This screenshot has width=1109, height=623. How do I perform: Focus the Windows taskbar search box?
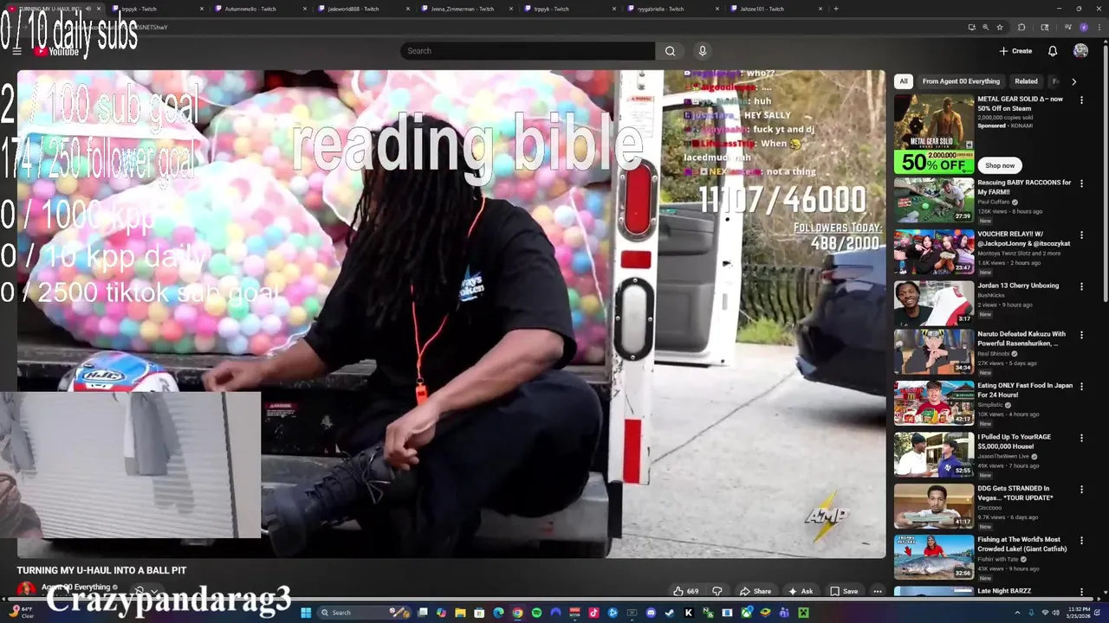point(364,613)
